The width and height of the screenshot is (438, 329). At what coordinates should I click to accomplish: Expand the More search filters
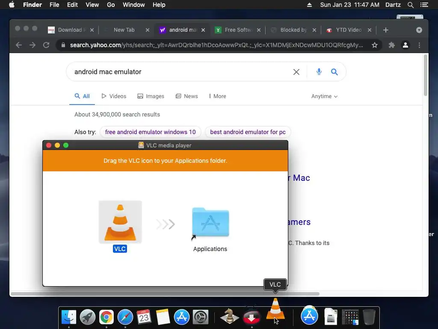tap(217, 96)
